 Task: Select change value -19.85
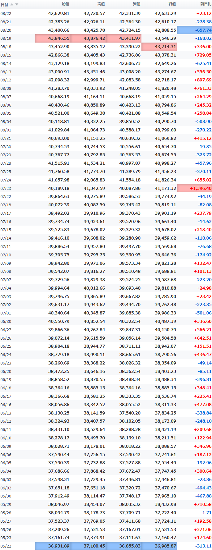(x=205, y=147)
